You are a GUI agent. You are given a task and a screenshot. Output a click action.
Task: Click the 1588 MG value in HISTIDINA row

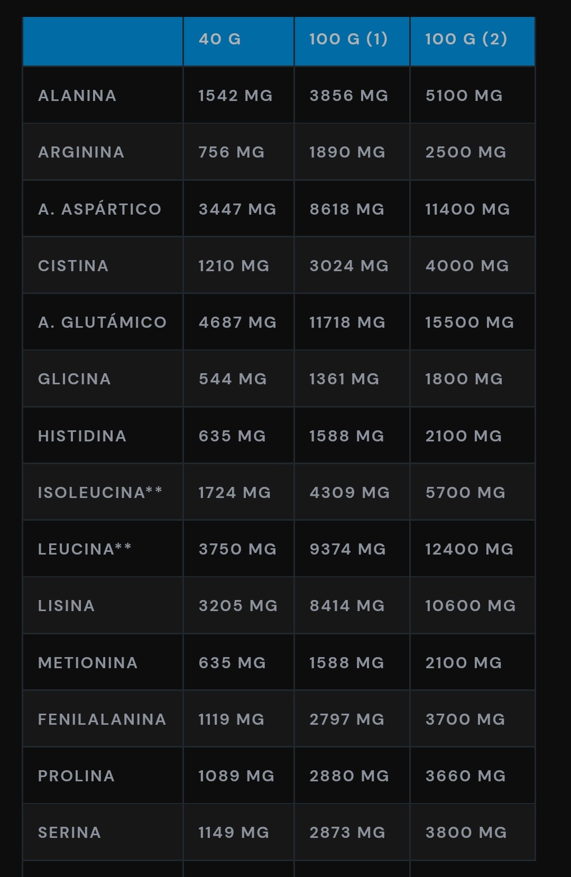[347, 436]
